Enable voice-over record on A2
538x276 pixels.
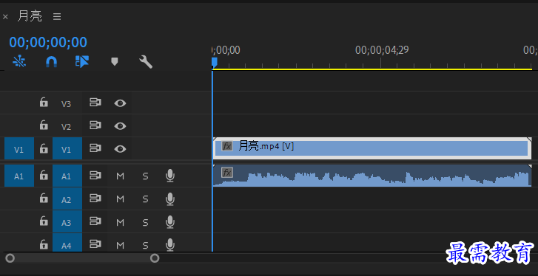click(170, 199)
